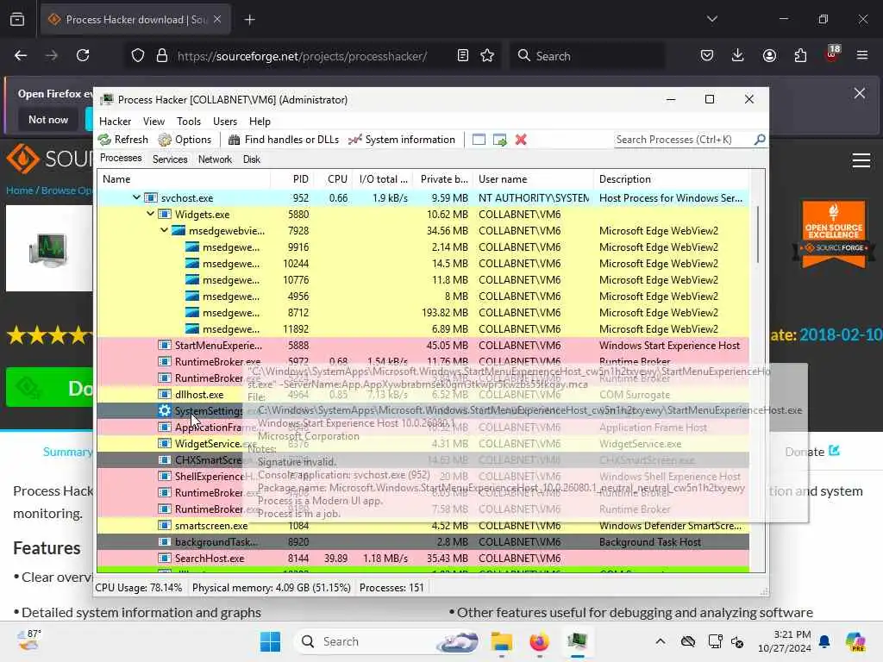
Task: Show hidden tray icons chevron
Action: 661,641
